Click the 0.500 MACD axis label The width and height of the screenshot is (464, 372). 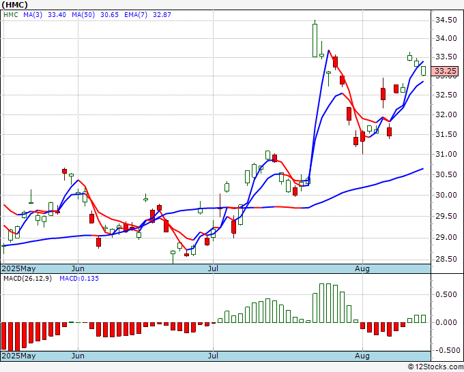click(446, 294)
